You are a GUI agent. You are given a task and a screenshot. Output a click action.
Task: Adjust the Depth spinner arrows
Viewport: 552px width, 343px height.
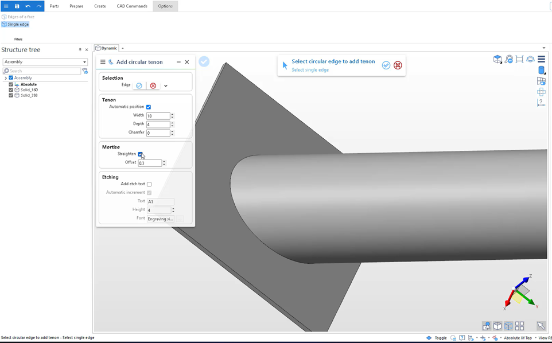172,124
